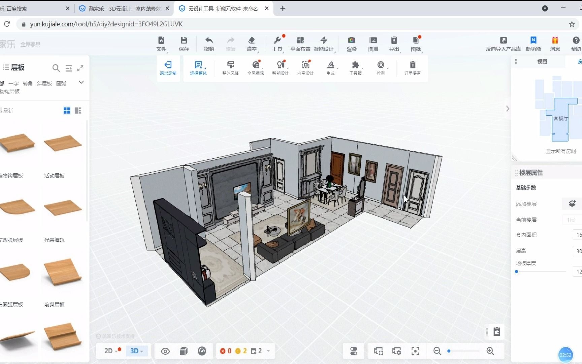
Task: Open the 层板 category menu
Action: click(x=14, y=68)
